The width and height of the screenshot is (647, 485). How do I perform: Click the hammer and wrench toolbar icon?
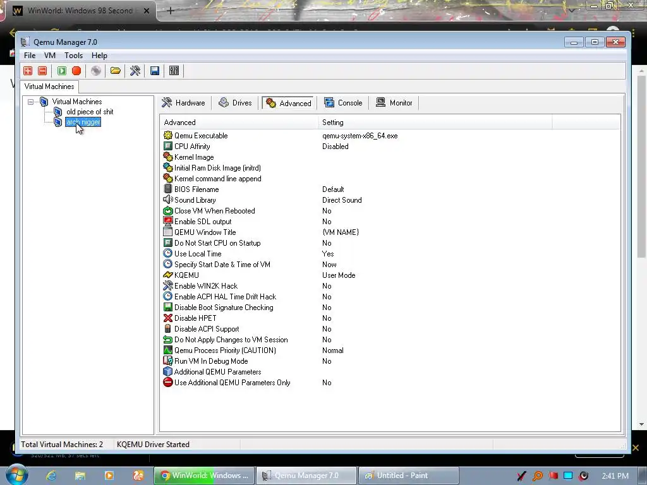pos(135,71)
